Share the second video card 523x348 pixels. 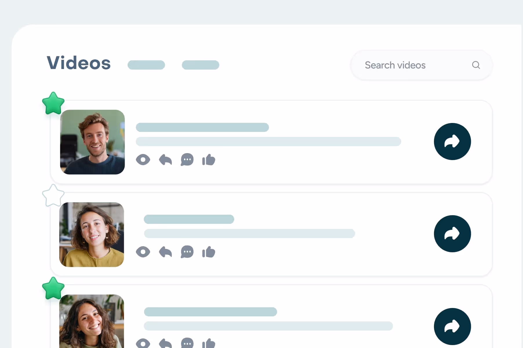pos(452,234)
